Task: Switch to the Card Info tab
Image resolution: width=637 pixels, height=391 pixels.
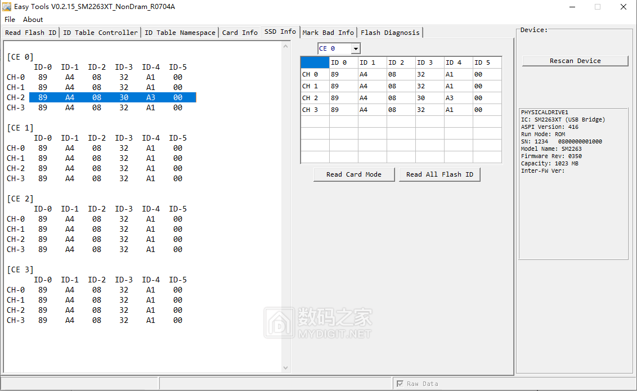Action: point(240,32)
